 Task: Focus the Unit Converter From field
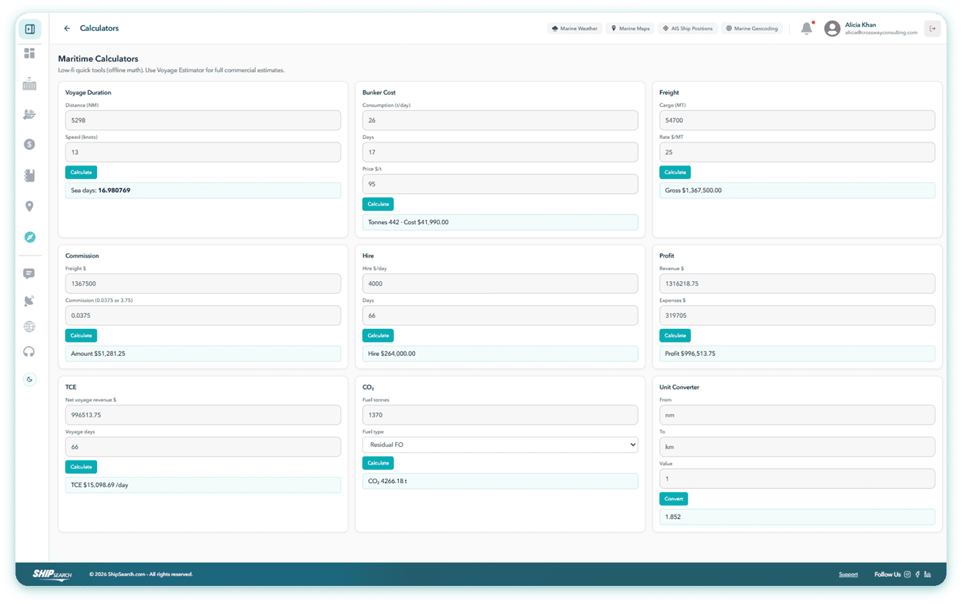(797, 415)
